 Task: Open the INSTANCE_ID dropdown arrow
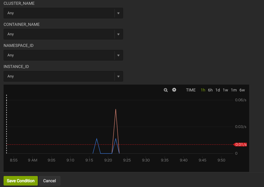click(118, 76)
